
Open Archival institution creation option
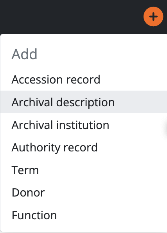84,125
